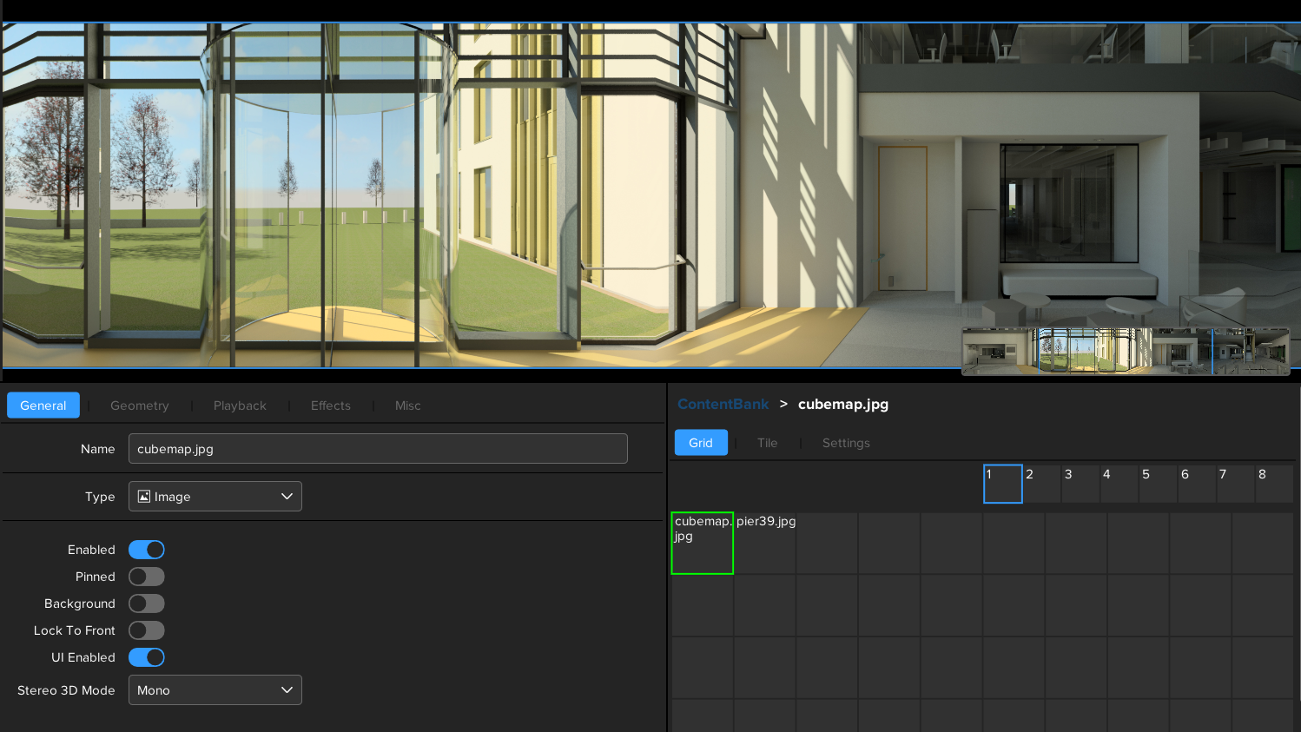Disable the Enabled toggle

[147, 550]
